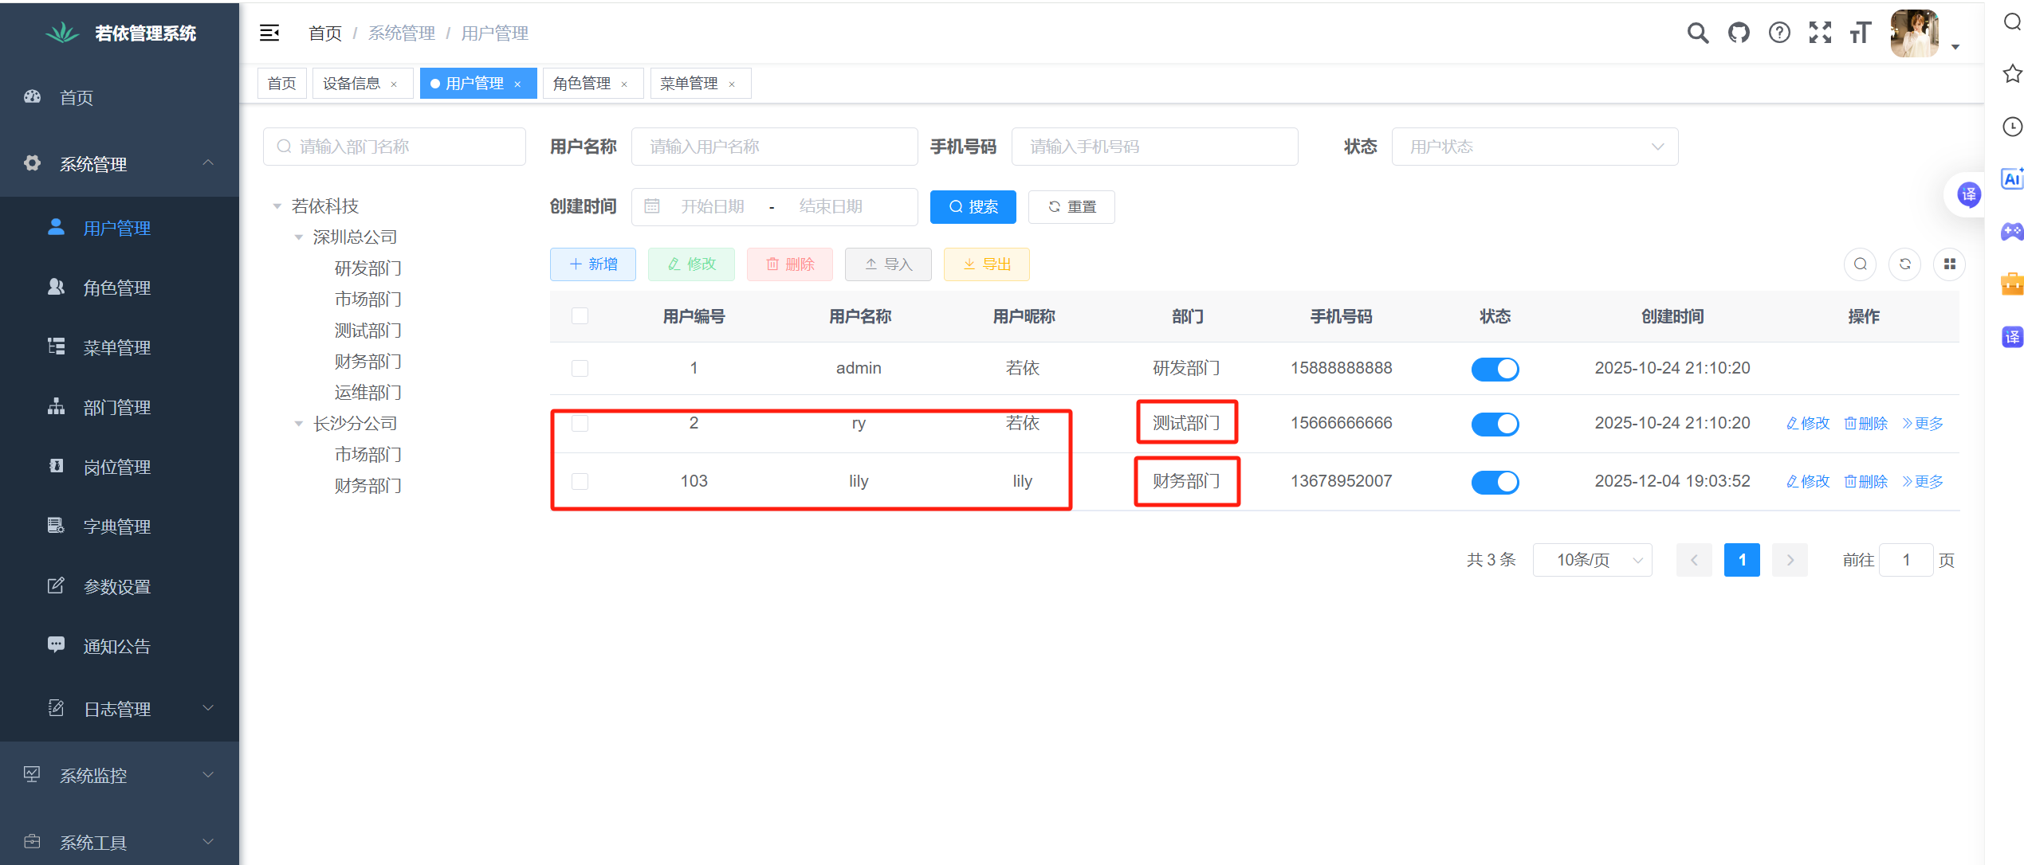Disable admin's status toggle
Image resolution: width=2024 pixels, height=865 pixels.
1495,368
